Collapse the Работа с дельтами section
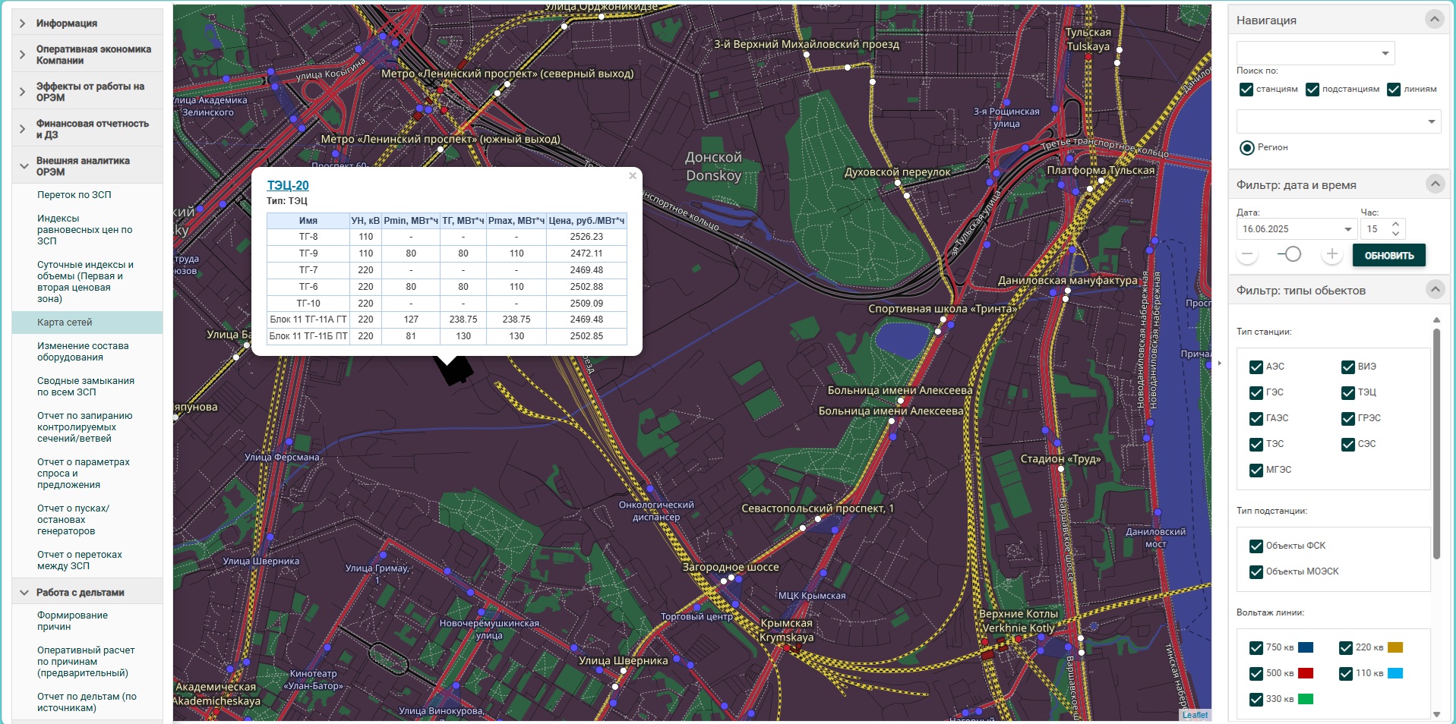The image size is (1456, 724). 81,593
